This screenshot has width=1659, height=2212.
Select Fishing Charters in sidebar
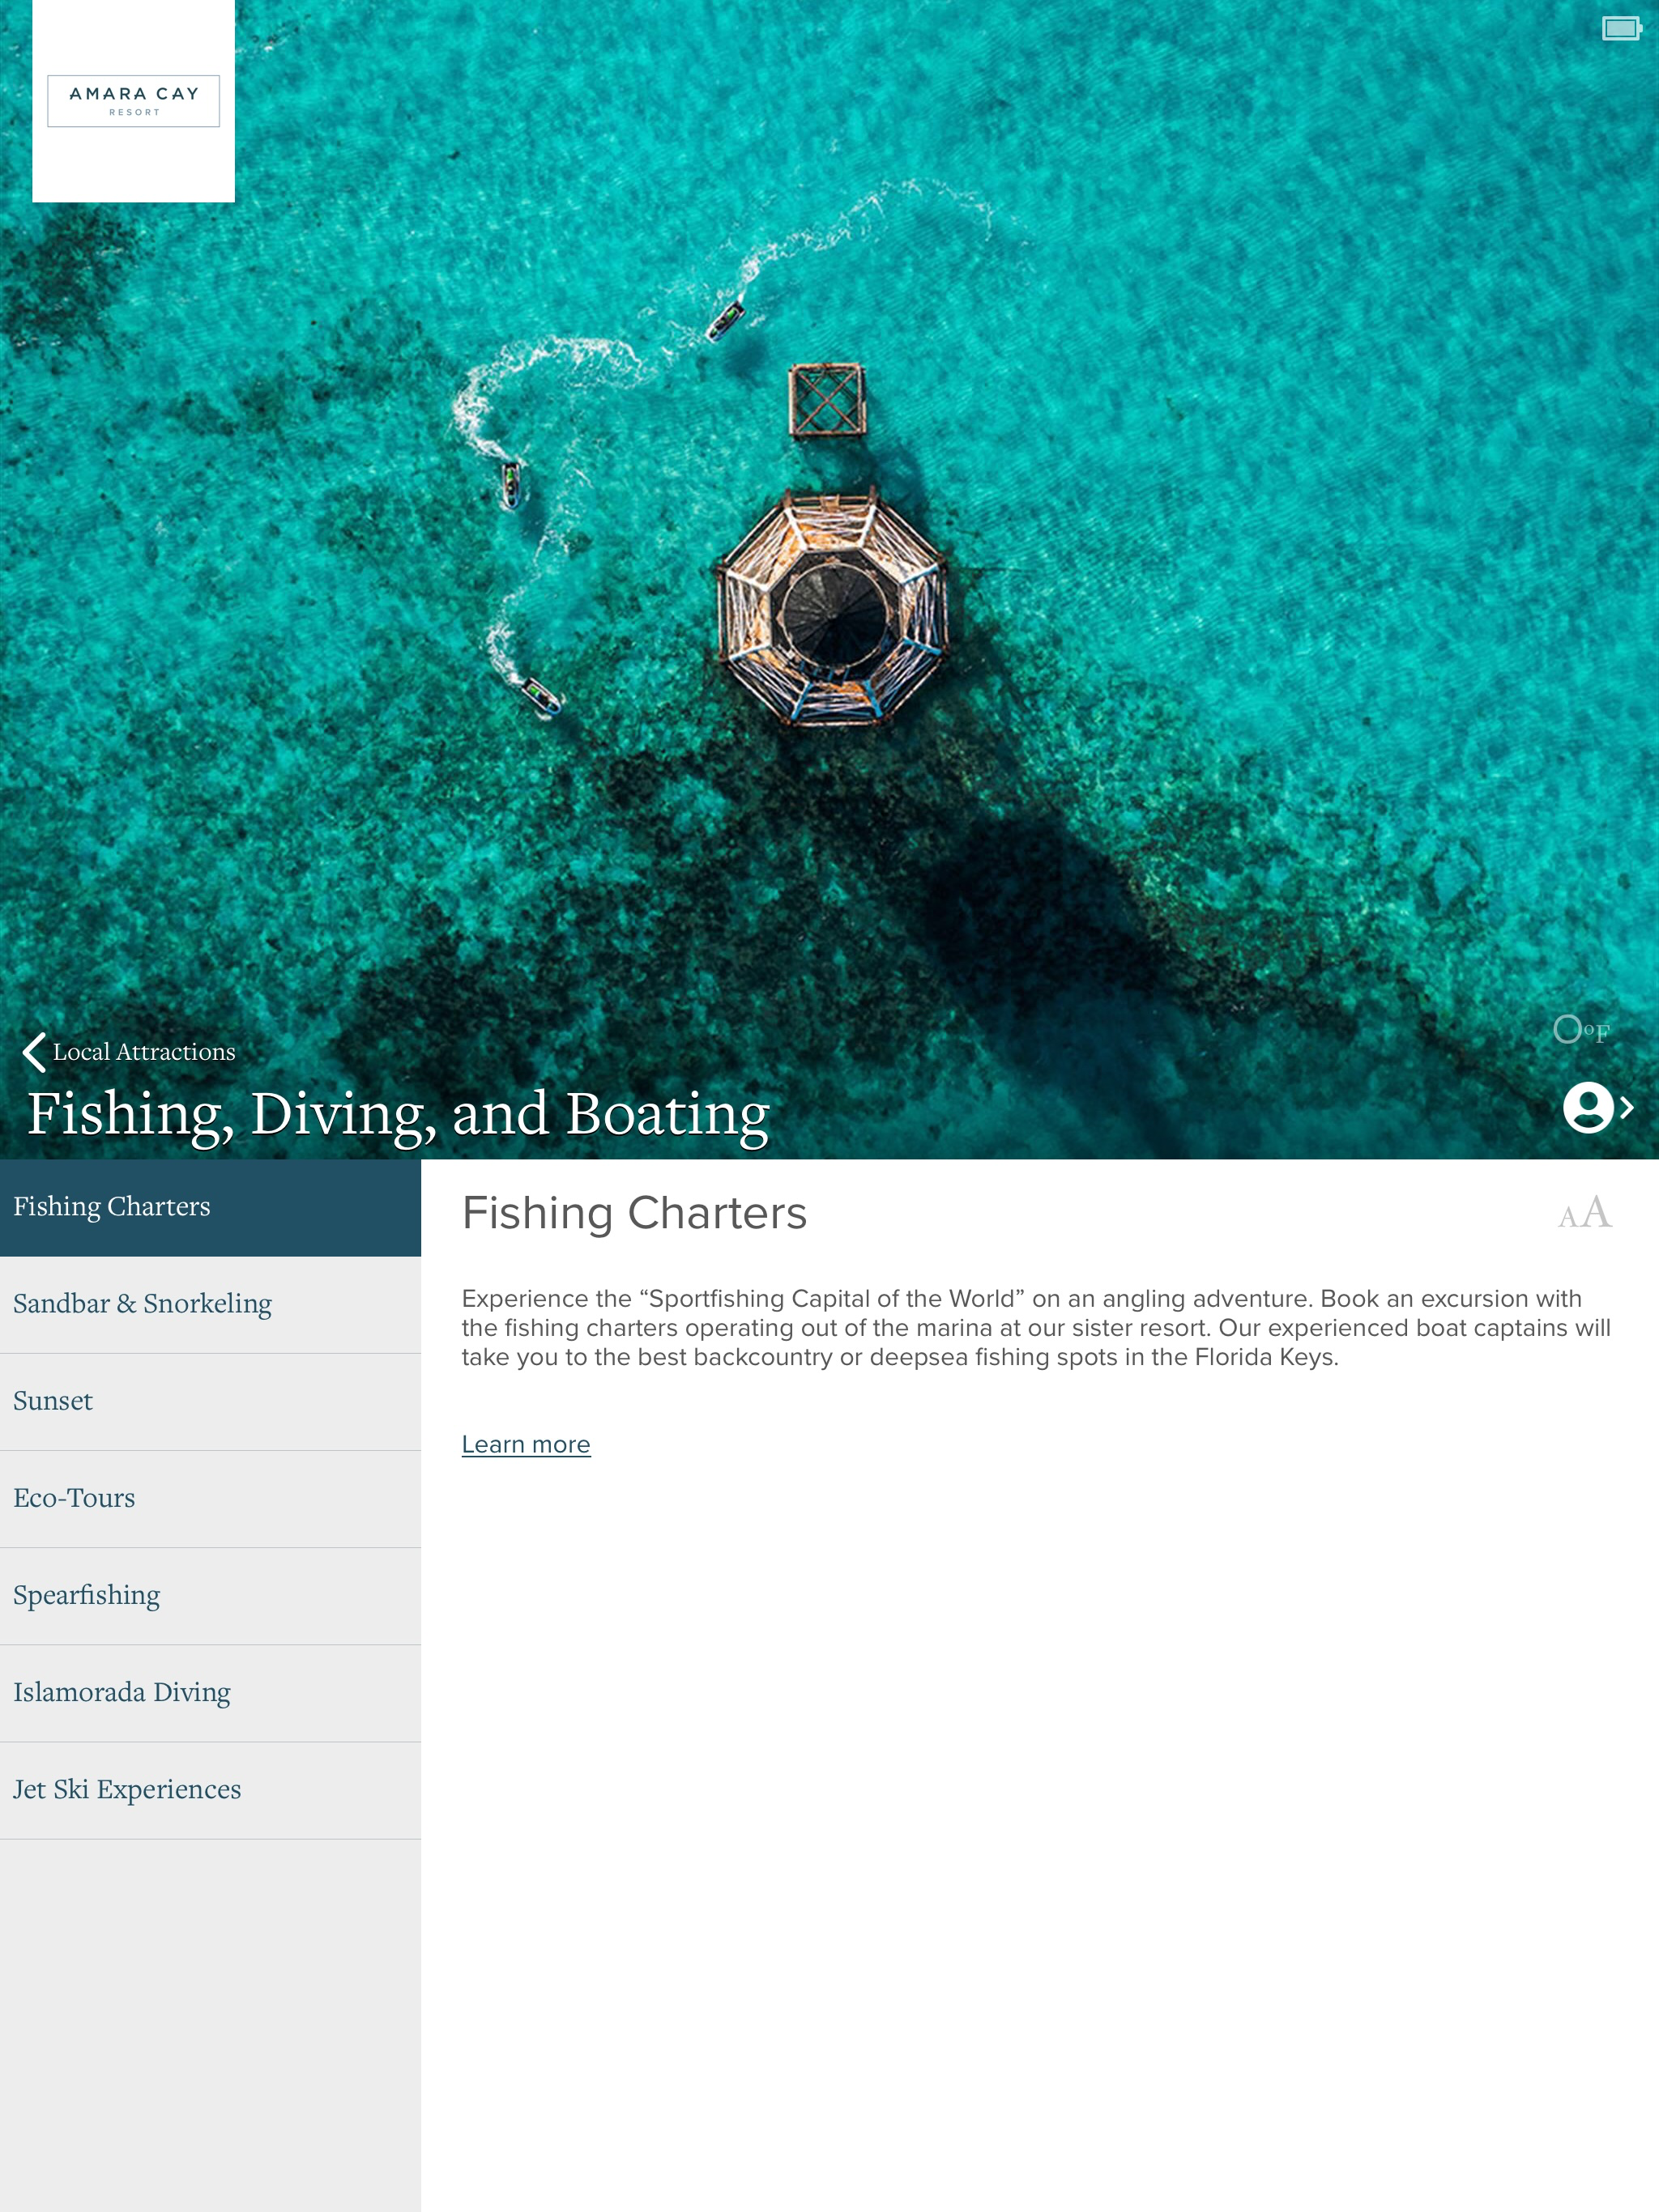pyautogui.click(x=210, y=1207)
